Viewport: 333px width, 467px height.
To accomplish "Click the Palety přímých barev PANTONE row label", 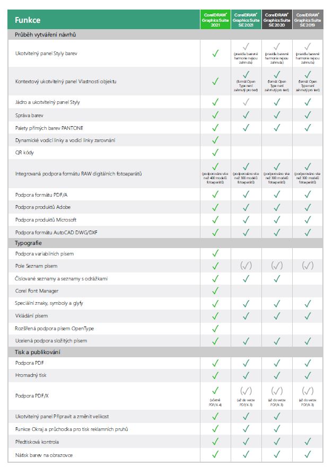I will (x=49, y=128).
